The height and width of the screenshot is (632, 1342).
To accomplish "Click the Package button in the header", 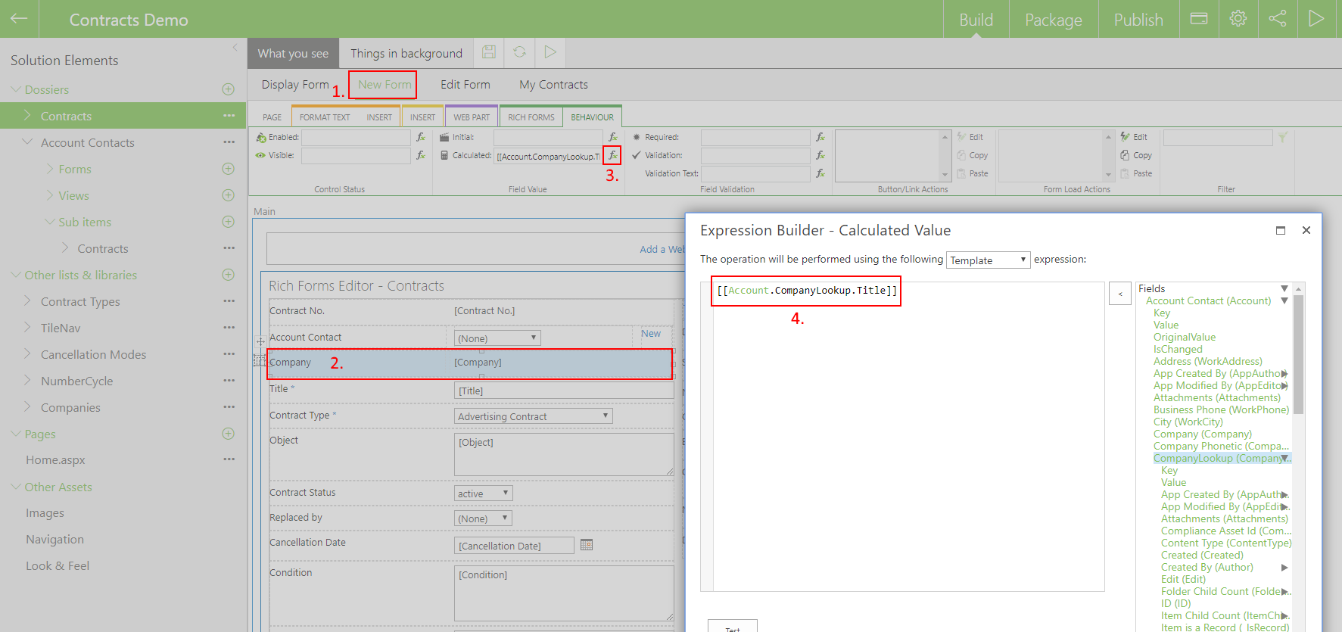I will [x=1053, y=20].
